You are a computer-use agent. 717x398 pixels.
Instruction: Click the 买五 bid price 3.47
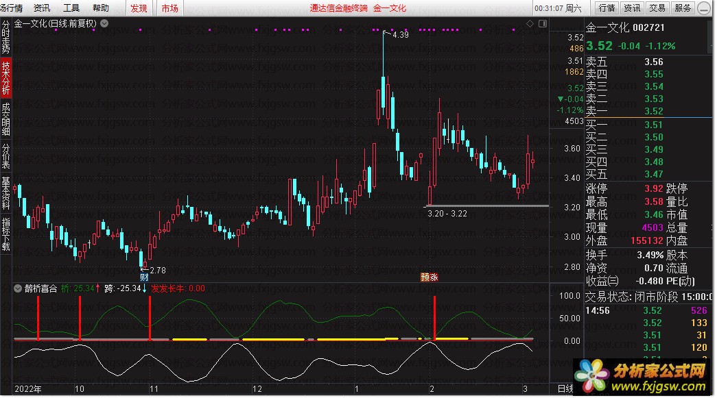coord(654,174)
